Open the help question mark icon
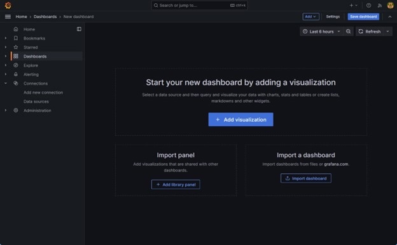 point(368,5)
